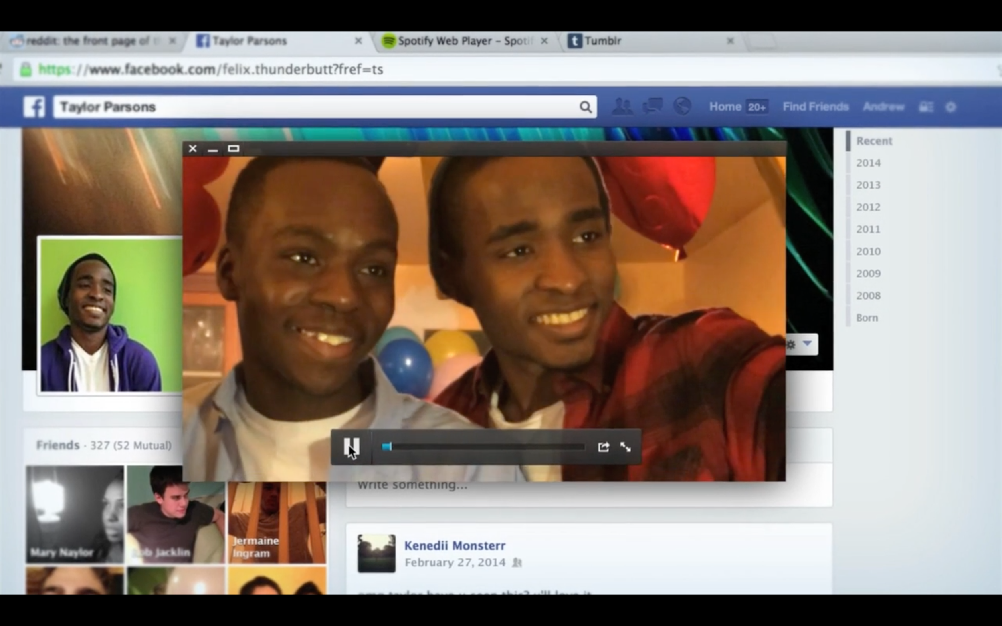Switch to the Spotify Web Player tab

click(x=464, y=41)
